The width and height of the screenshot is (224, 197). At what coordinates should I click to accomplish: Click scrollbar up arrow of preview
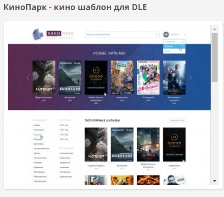214,29
